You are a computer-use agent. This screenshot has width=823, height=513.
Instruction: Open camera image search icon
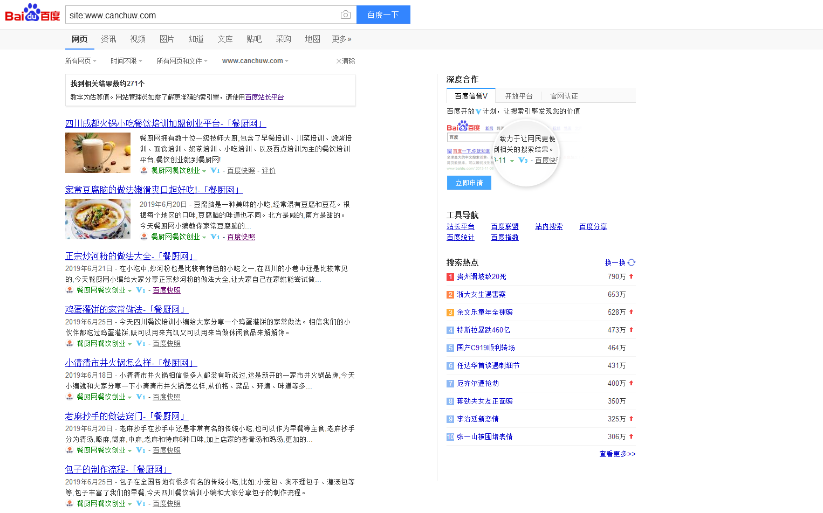[346, 15]
